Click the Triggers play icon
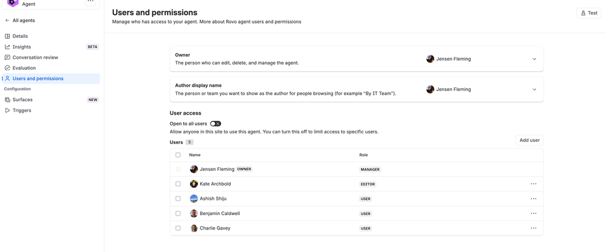 (7, 110)
